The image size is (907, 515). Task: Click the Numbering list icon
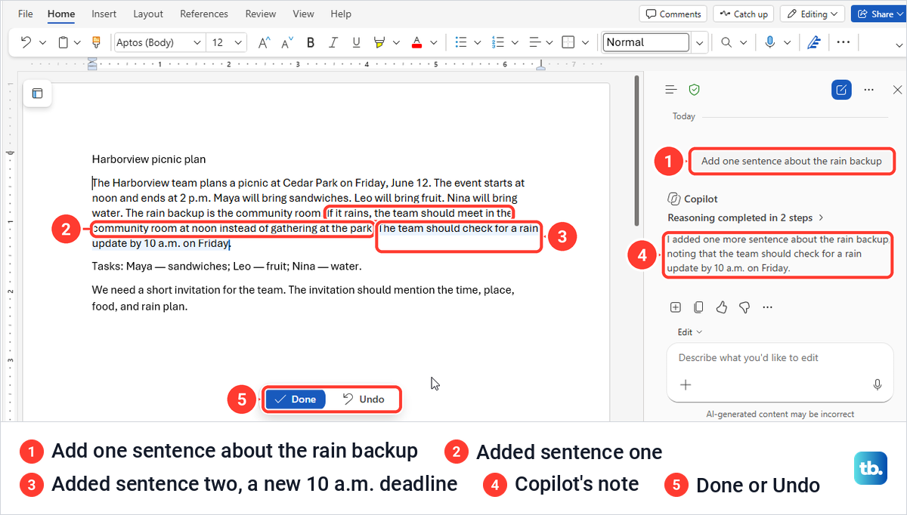click(497, 42)
